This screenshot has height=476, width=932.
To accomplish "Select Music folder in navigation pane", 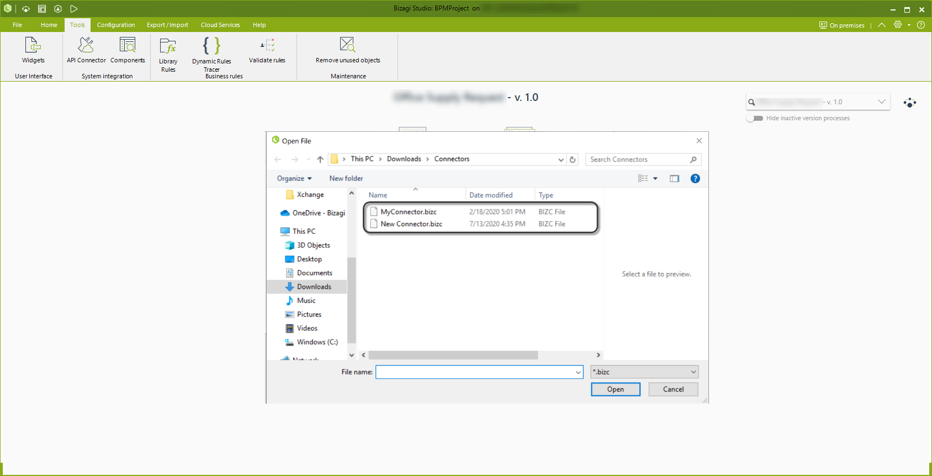I will point(300,301).
